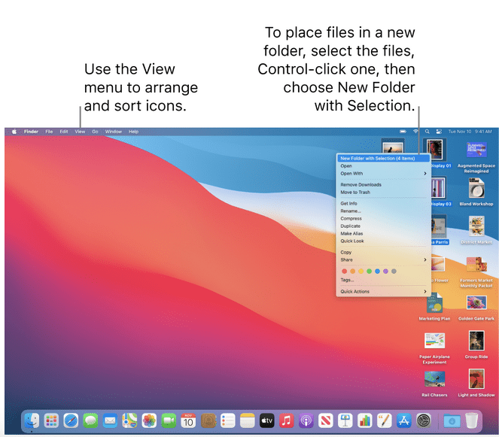This screenshot has height=437, width=499.
Task: Apply the green tag color
Action: coord(369,272)
